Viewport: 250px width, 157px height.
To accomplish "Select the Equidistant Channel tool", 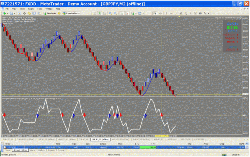I will click(x=181, y=13).
